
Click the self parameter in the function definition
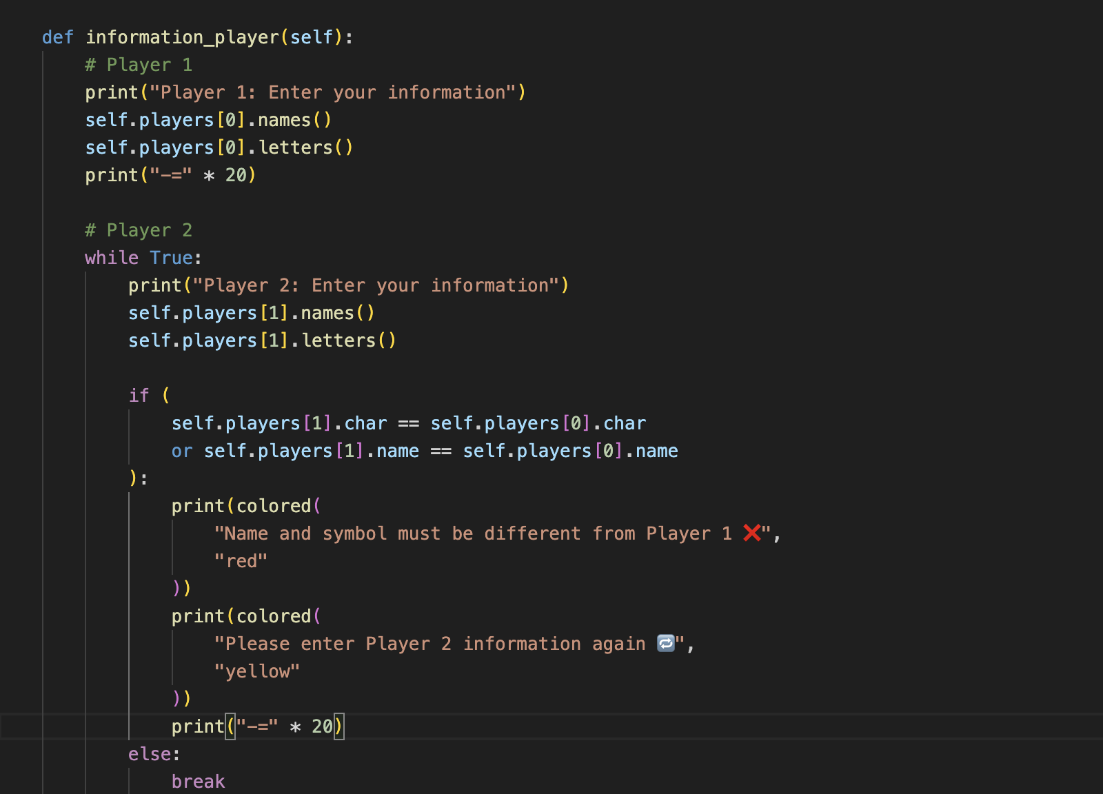coord(311,37)
